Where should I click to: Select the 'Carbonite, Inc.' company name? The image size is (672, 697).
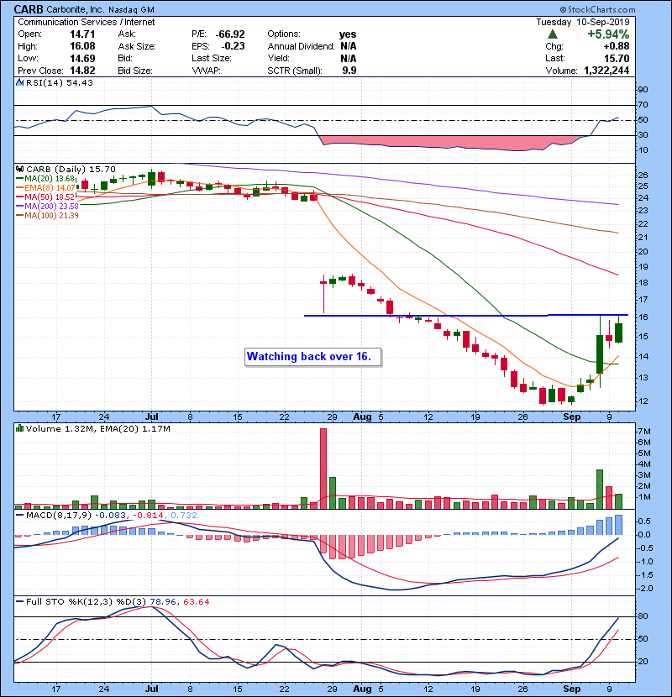click(x=75, y=9)
